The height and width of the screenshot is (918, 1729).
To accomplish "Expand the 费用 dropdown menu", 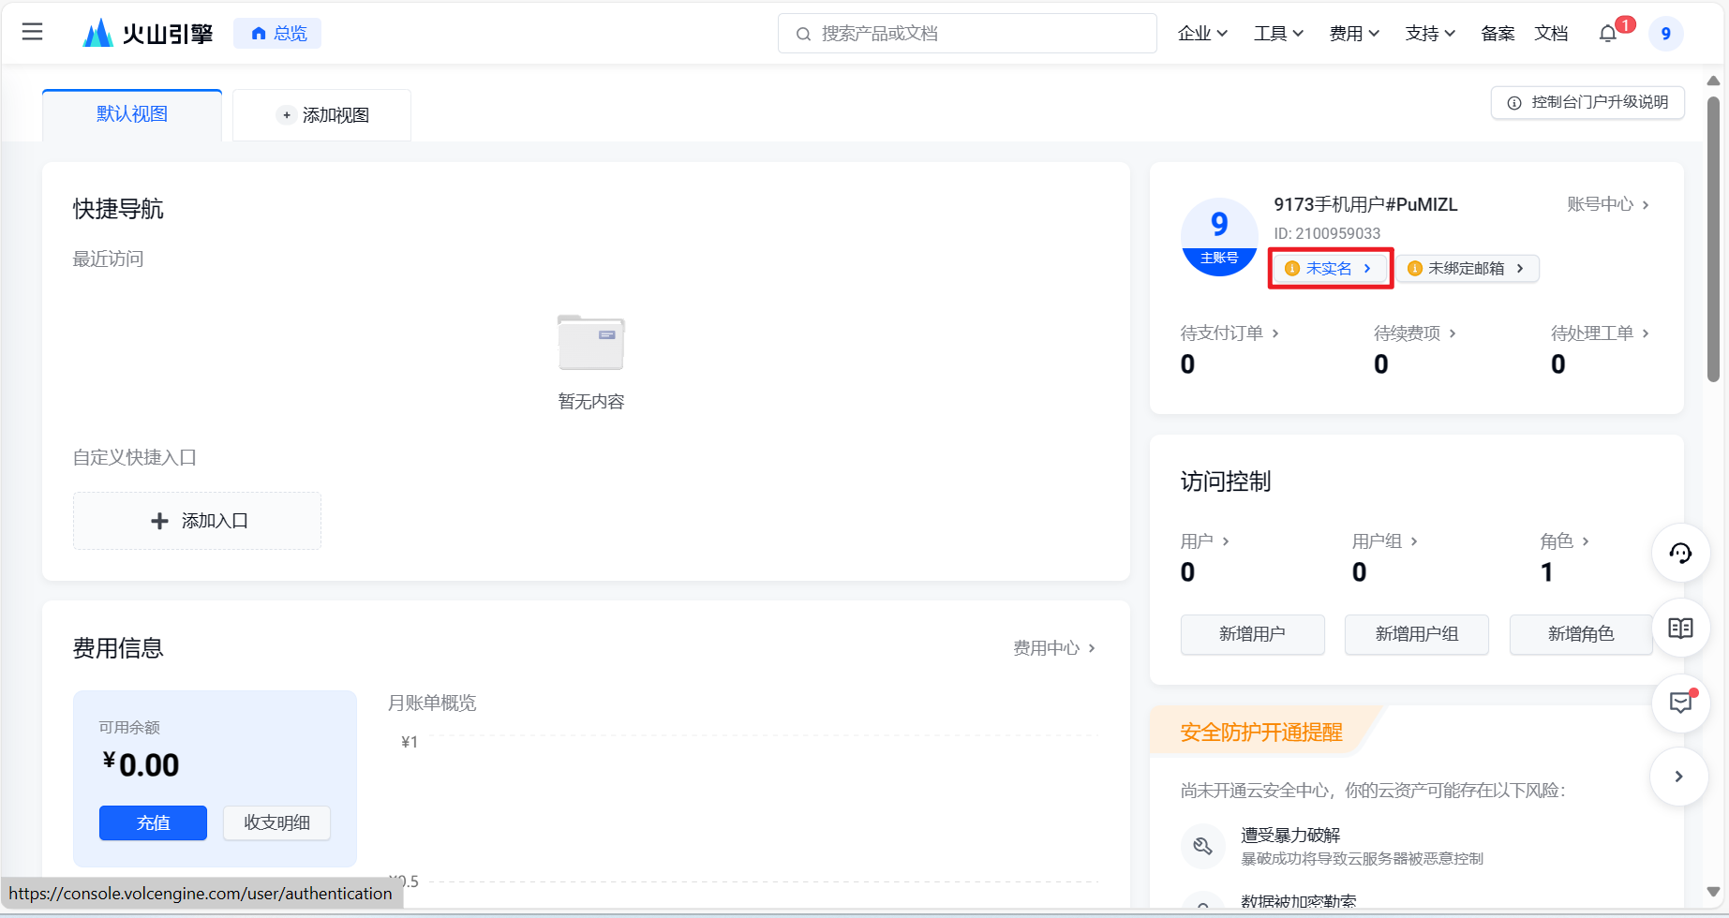I will (1354, 34).
